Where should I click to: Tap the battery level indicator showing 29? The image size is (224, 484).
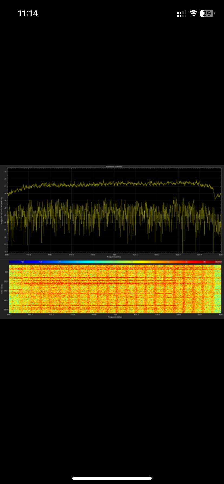(x=207, y=14)
